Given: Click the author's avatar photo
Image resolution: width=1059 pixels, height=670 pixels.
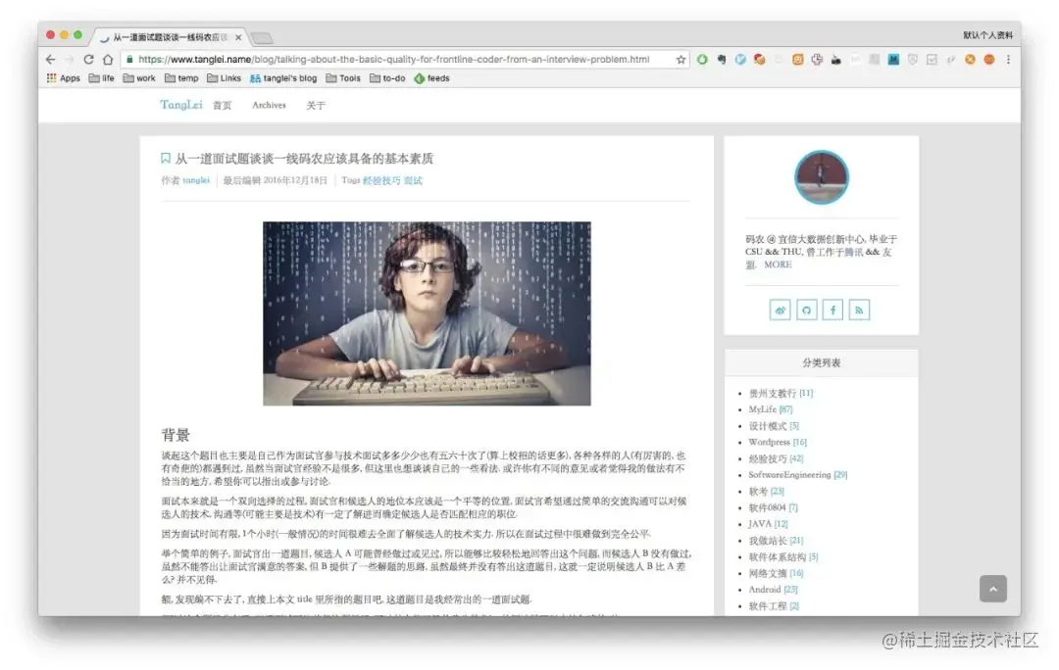Looking at the screenshot, I should pyautogui.click(x=821, y=177).
